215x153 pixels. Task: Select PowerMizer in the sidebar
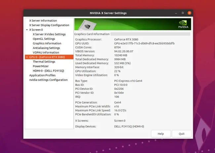pos(41,66)
